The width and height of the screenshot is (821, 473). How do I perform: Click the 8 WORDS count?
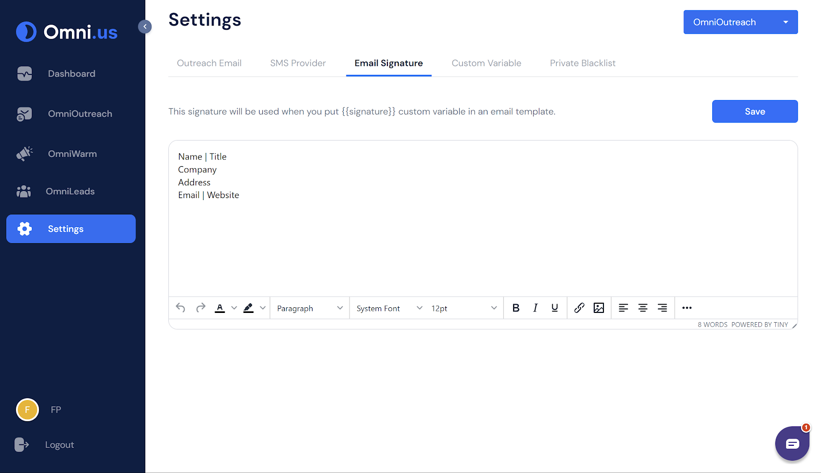[712, 325]
